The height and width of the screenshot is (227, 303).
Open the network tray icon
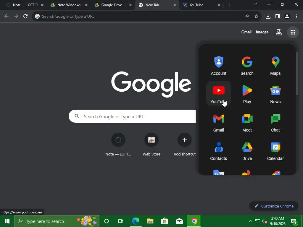click(x=258, y=221)
